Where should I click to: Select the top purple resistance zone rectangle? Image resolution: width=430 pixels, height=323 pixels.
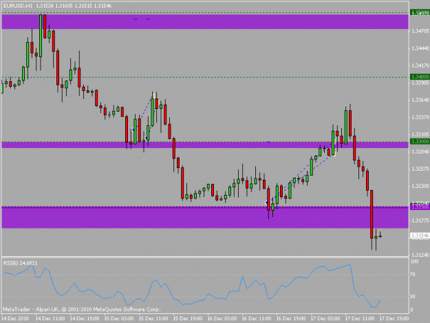point(205,21)
